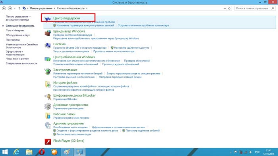
Task: Click Изменение параметров контроля учетных записей
Action: [85, 25]
